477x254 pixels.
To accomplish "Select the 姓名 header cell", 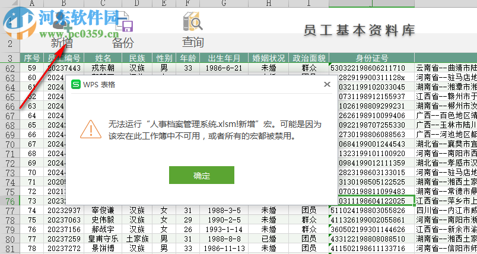I will [103, 58].
